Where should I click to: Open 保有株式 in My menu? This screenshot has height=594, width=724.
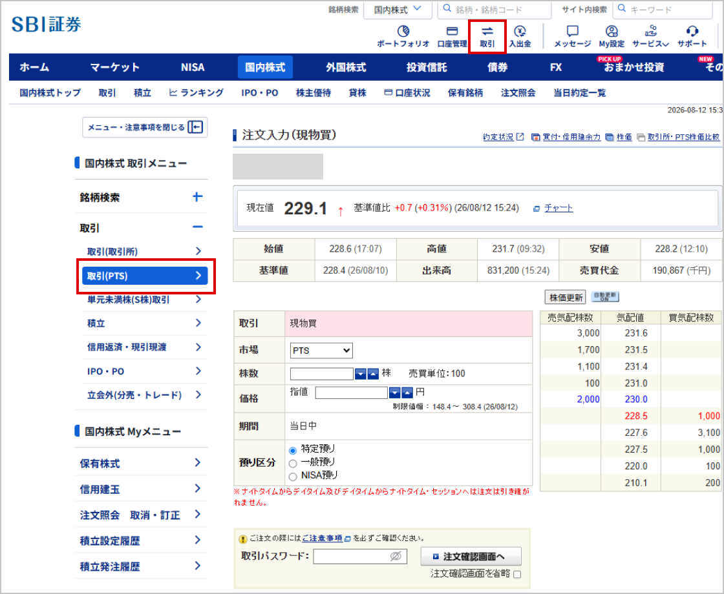coord(141,463)
